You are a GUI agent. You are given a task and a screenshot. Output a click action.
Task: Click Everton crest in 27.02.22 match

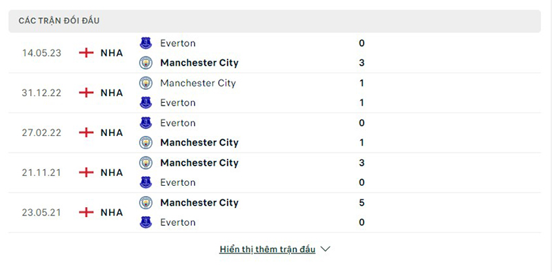coord(146,123)
